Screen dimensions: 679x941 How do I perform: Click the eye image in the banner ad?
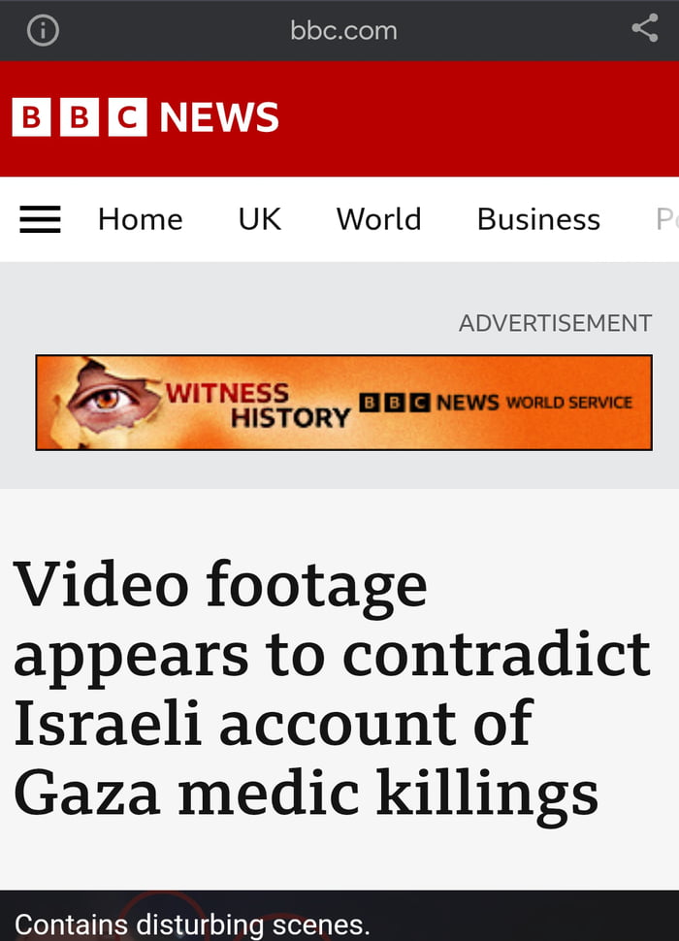click(x=108, y=399)
